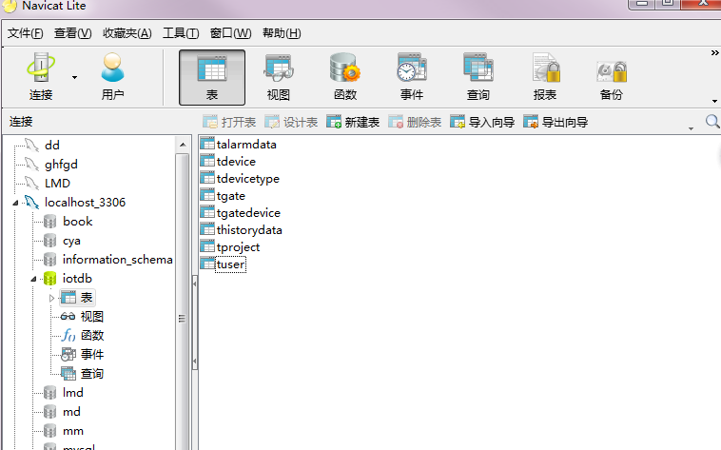Open 文件(F) menu
Viewport: 721px width, 450px height.
pos(26,33)
